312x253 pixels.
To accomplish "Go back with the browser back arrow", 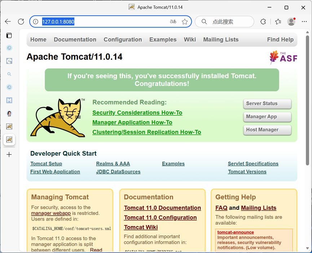I will coord(8,22).
